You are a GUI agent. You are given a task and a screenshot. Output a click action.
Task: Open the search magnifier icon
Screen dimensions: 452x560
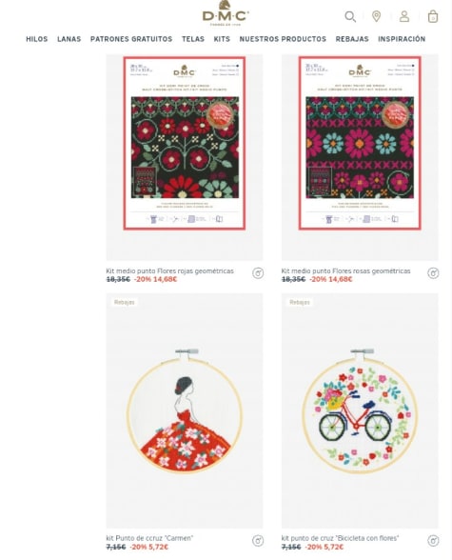[350, 16]
